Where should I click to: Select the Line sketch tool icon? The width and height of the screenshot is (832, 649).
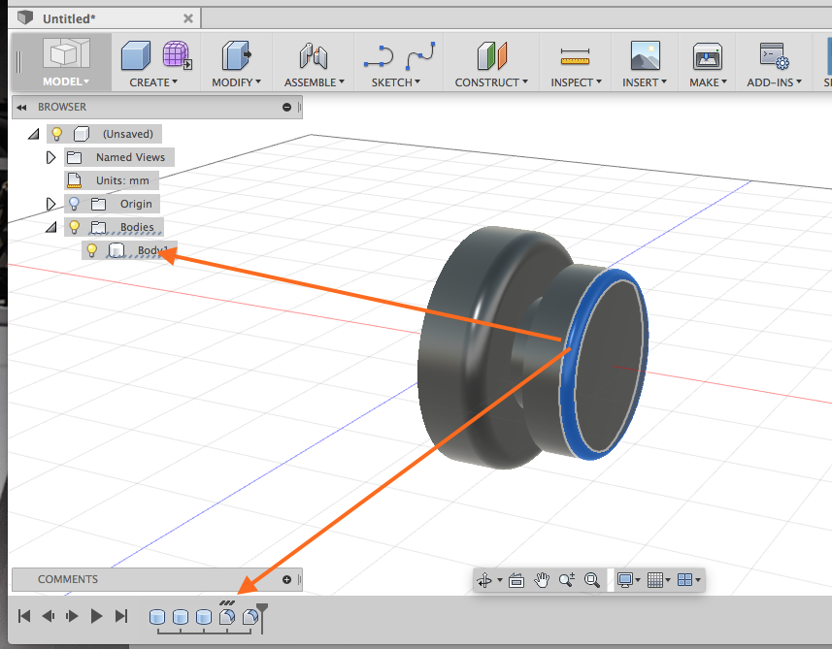click(379, 56)
